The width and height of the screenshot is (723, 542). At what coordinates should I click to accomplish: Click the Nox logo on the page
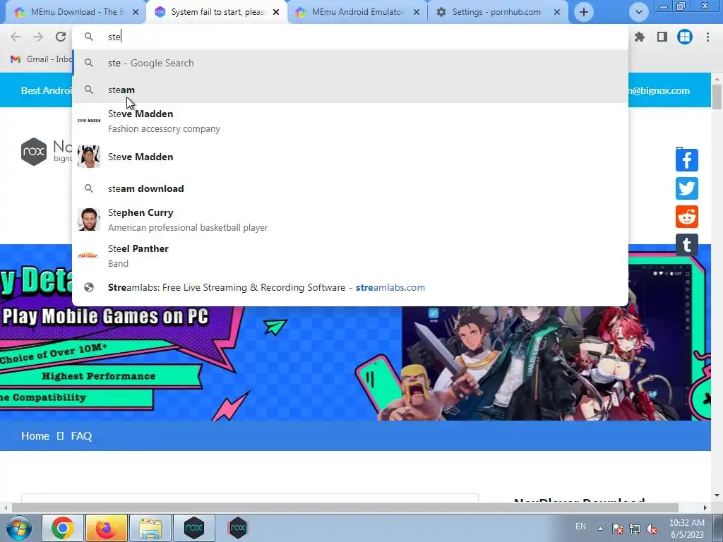point(34,152)
